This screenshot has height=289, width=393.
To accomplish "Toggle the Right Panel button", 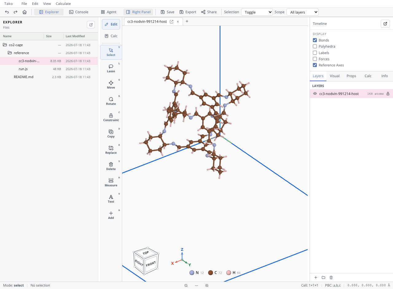I will click(138, 12).
